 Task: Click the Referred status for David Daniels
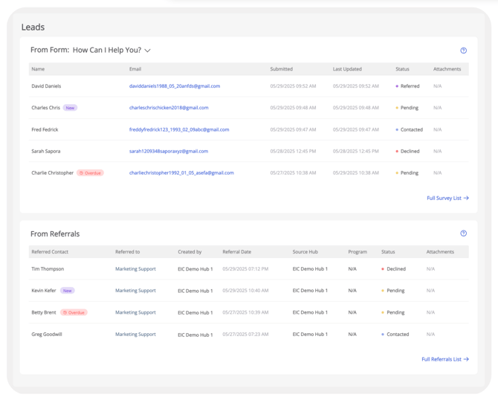point(407,86)
